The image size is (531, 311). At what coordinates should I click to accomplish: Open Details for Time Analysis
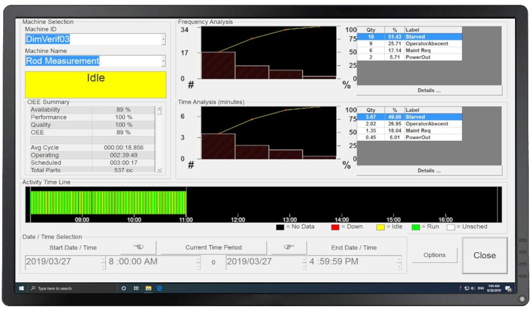429,171
